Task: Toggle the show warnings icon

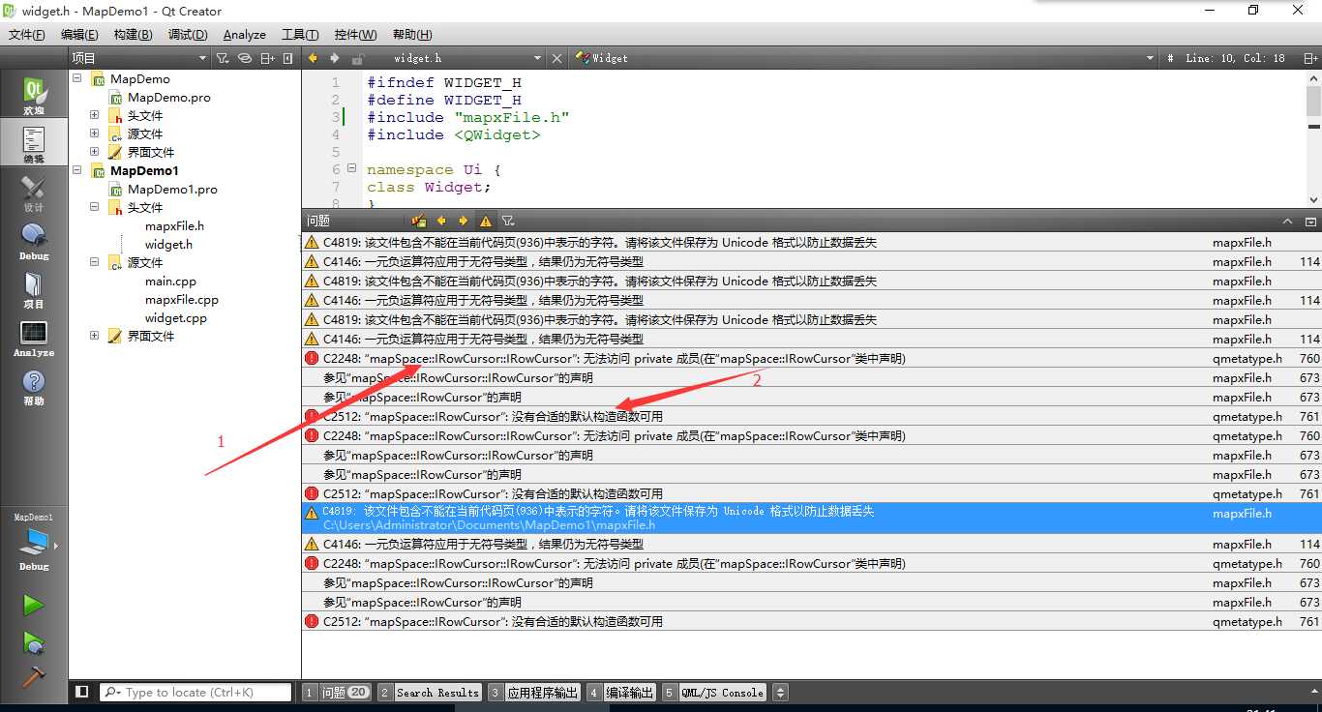Action: (485, 221)
